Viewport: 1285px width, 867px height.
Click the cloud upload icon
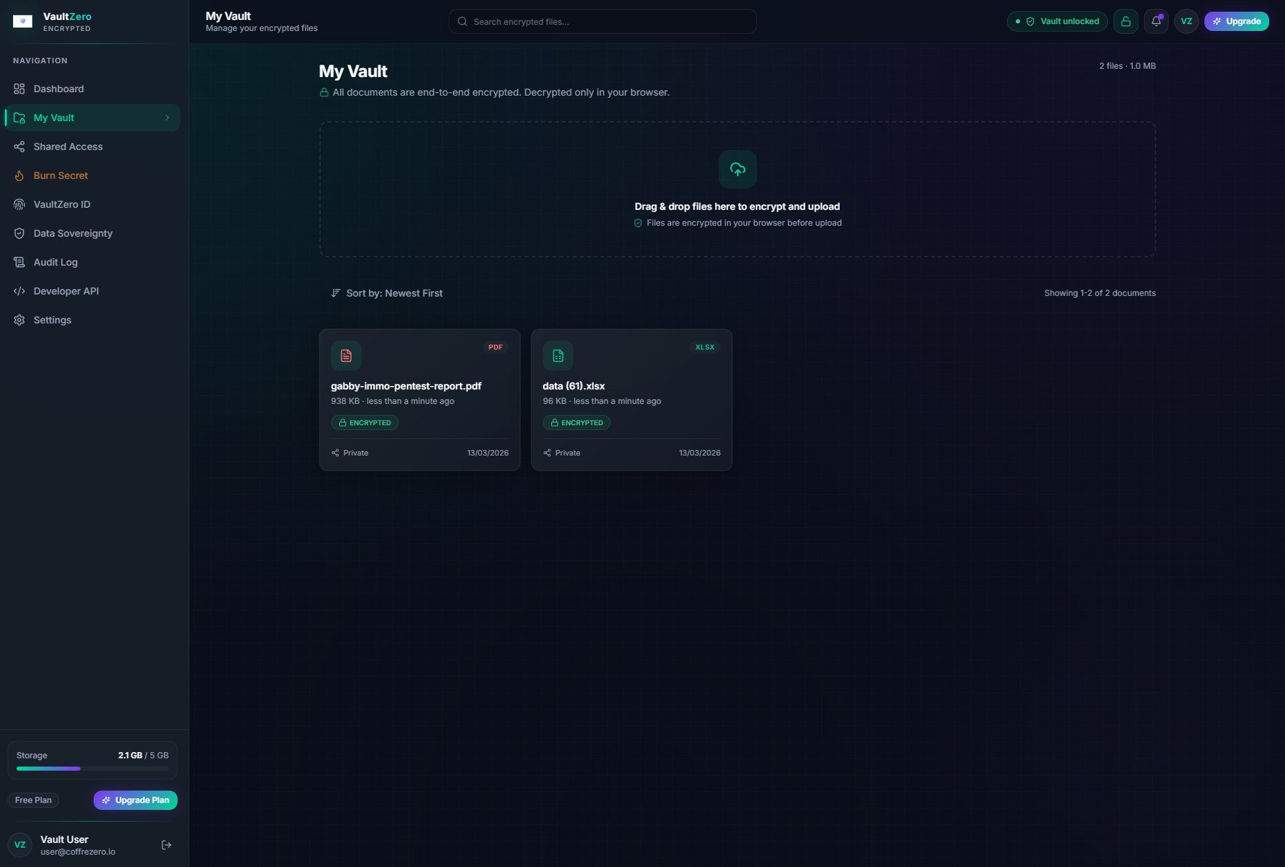737,169
